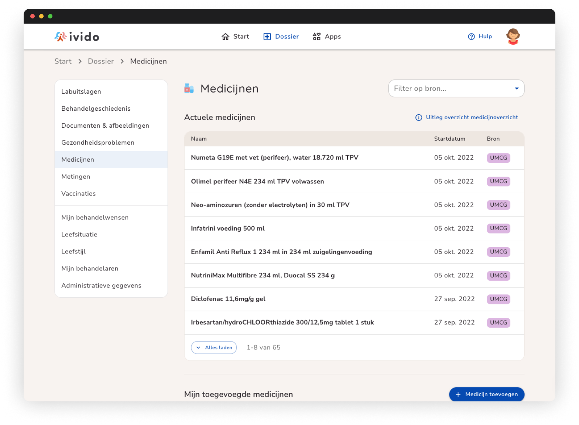Screen dimensions: 579x425
Task: Click the UMCG badge for Enfamil Anti Reflux
Action: [x=499, y=252]
